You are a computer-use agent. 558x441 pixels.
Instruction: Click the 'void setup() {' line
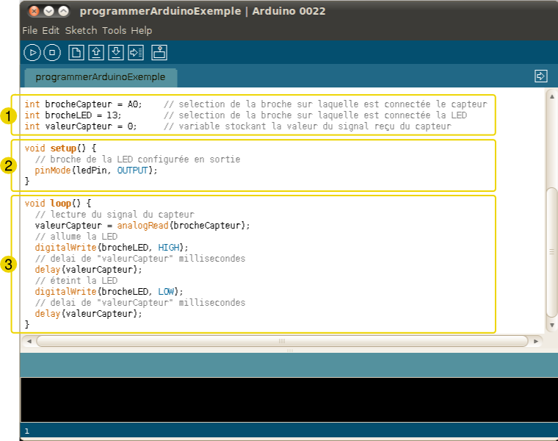click(60, 148)
